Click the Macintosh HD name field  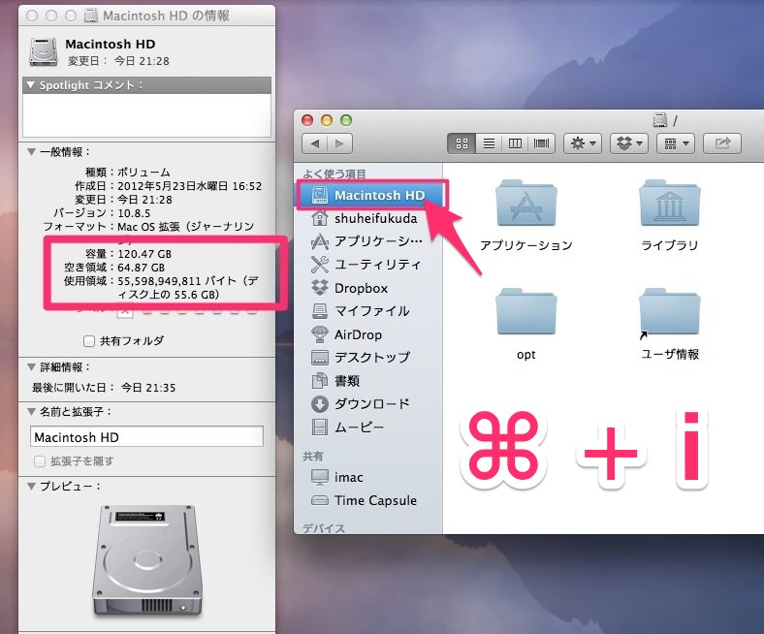(x=146, y=436)
